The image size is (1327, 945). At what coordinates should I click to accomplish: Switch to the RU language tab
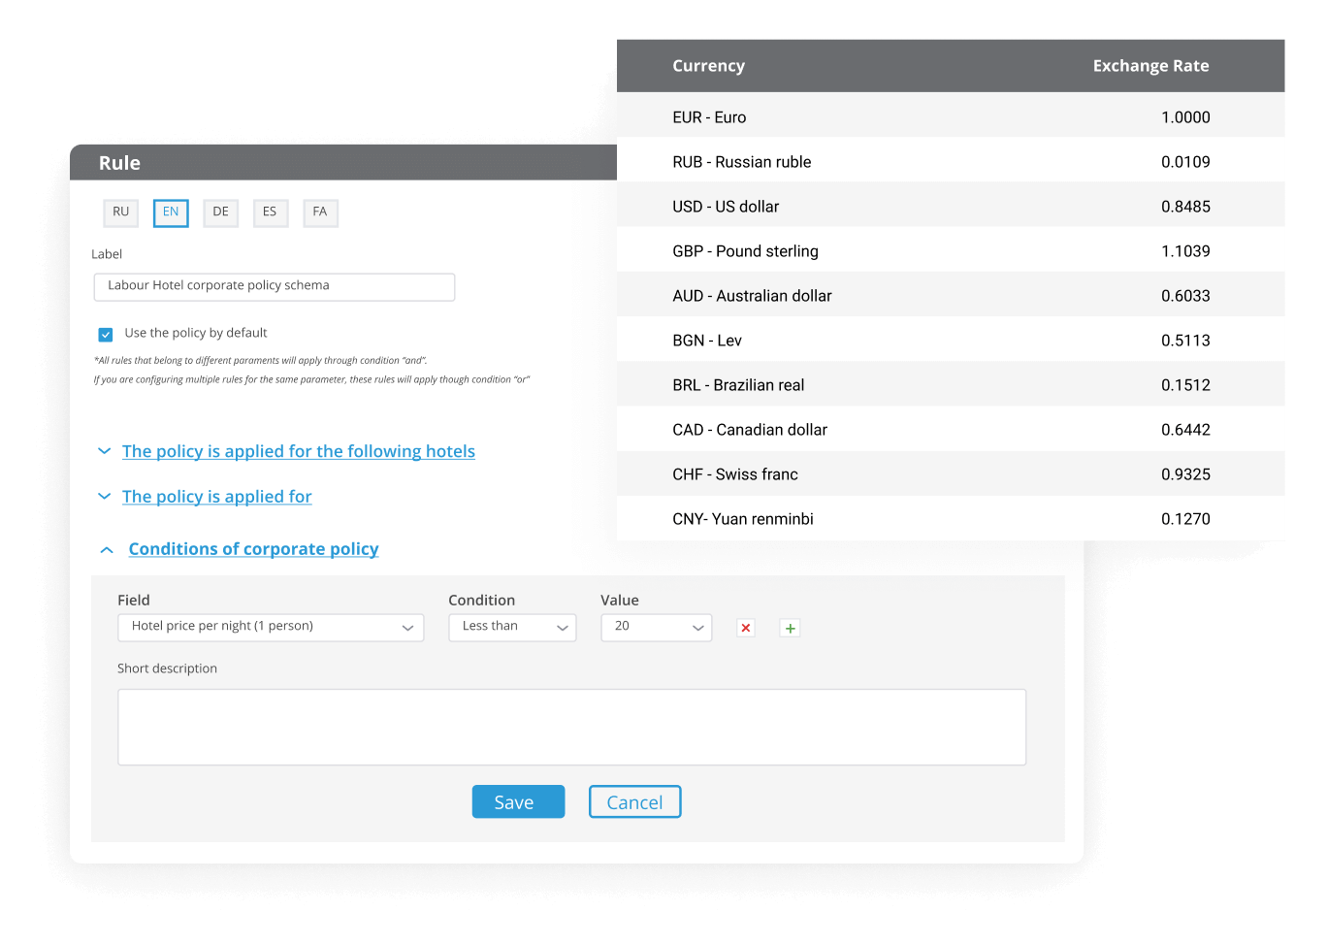[x=121, y=212]
